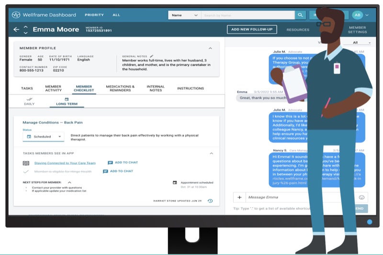Click the member ID 153725531891

[x=99, y=31]
